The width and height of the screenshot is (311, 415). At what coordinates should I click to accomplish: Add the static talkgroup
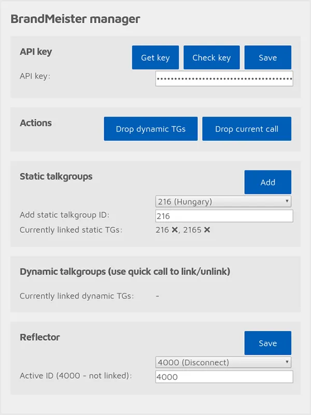pos(267,182)
